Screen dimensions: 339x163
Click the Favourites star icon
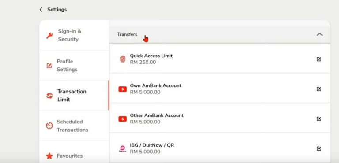49,156
